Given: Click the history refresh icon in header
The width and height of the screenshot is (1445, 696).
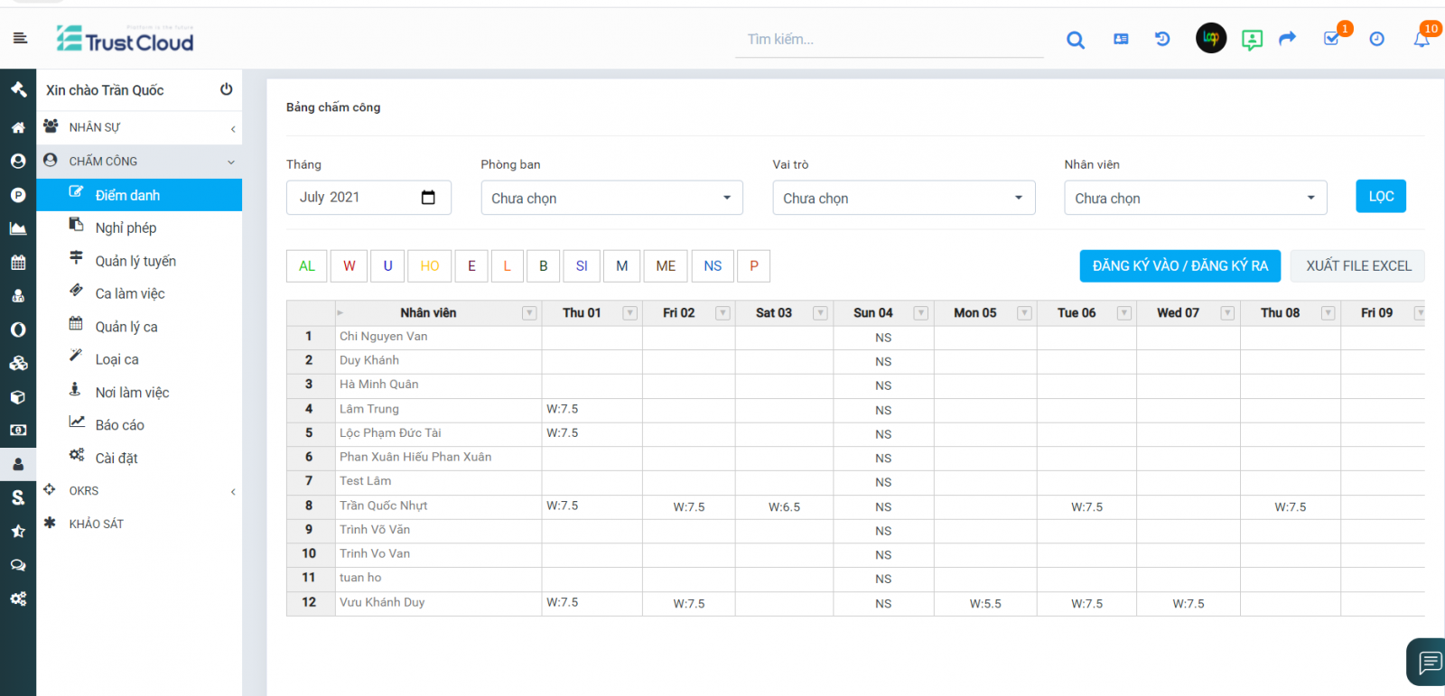Looking at the screenshot, I should 1162,39.
